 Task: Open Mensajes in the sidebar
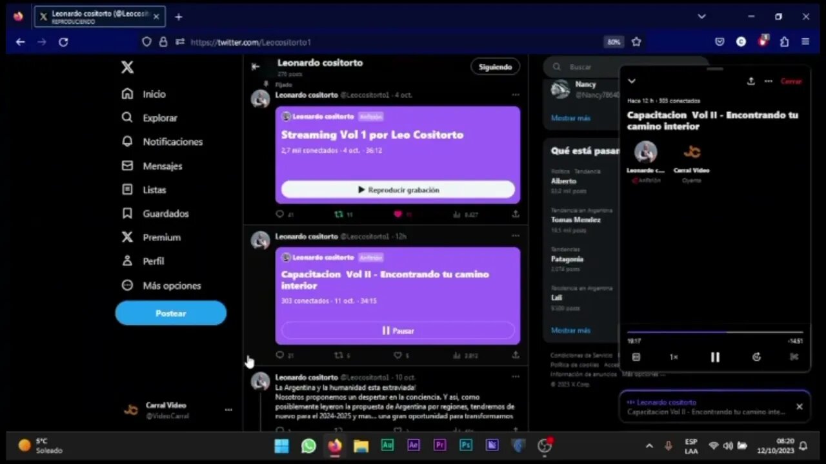152,166
